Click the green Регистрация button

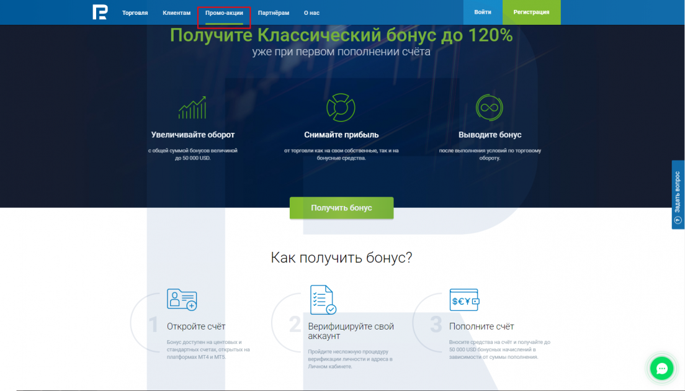pos(531,12)
